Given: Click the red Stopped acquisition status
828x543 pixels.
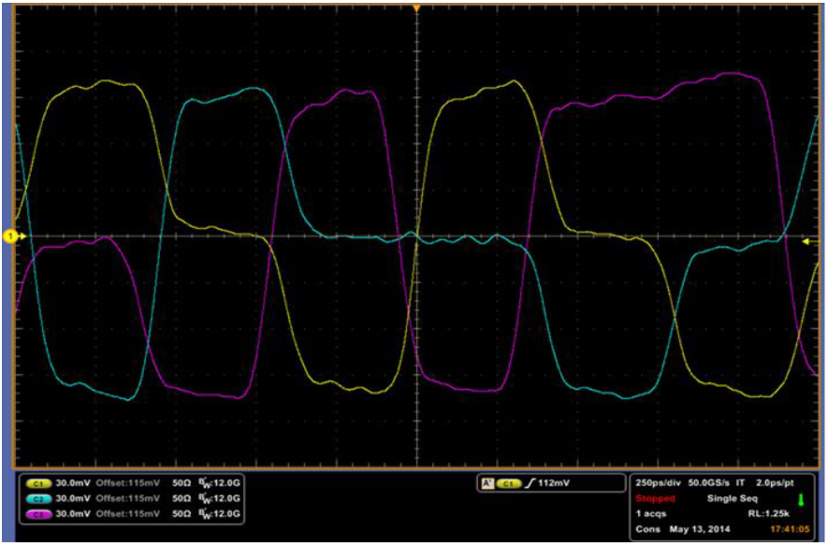Looking at the screenshot, I should (655, 499).
